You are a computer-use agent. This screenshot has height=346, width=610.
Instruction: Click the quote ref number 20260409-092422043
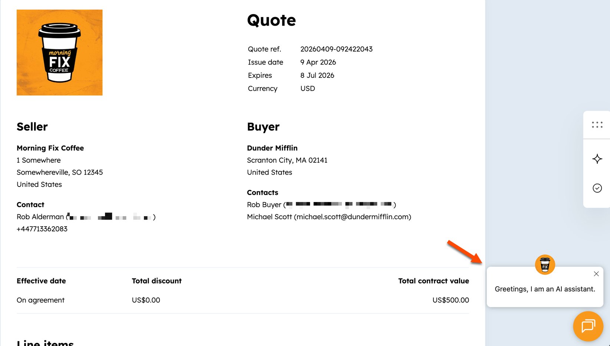tap(336, 49)
